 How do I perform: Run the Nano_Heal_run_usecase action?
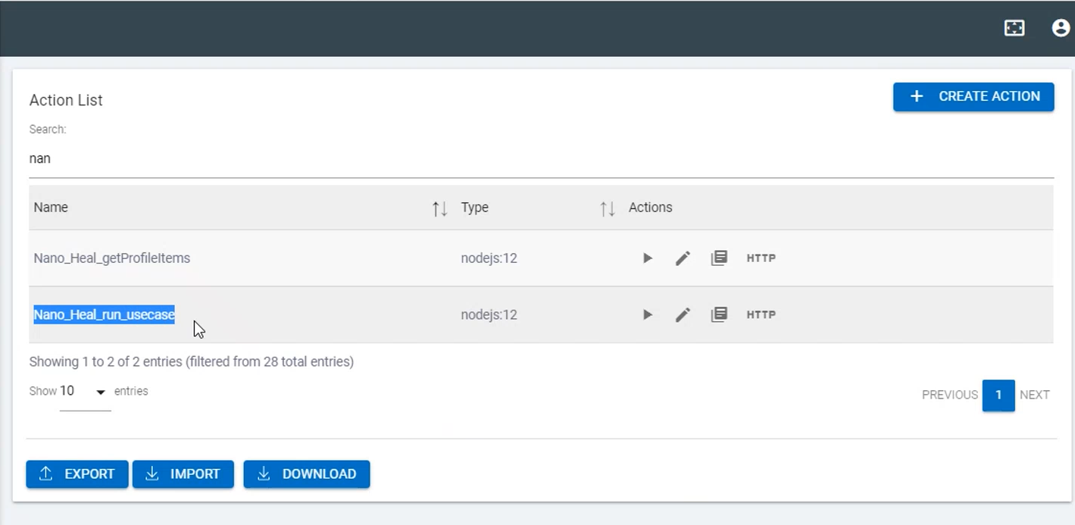coord(648,314)
